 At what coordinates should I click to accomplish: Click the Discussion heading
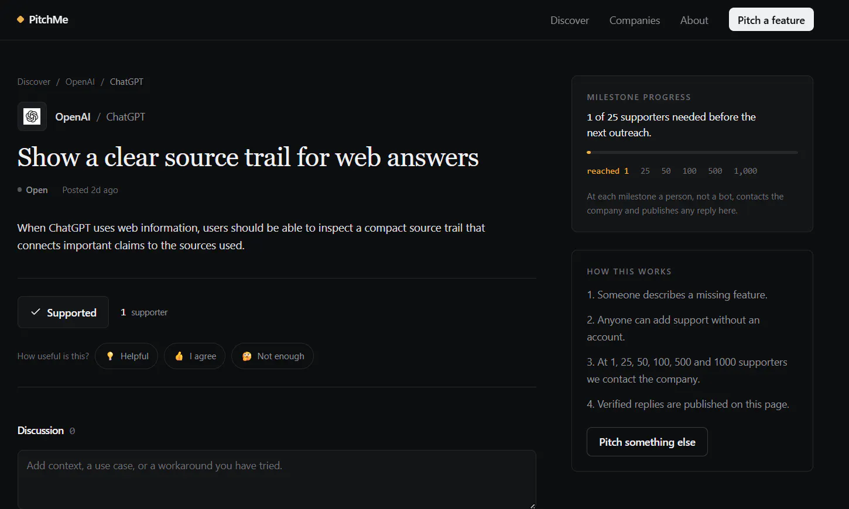click(x=40, y=431)
